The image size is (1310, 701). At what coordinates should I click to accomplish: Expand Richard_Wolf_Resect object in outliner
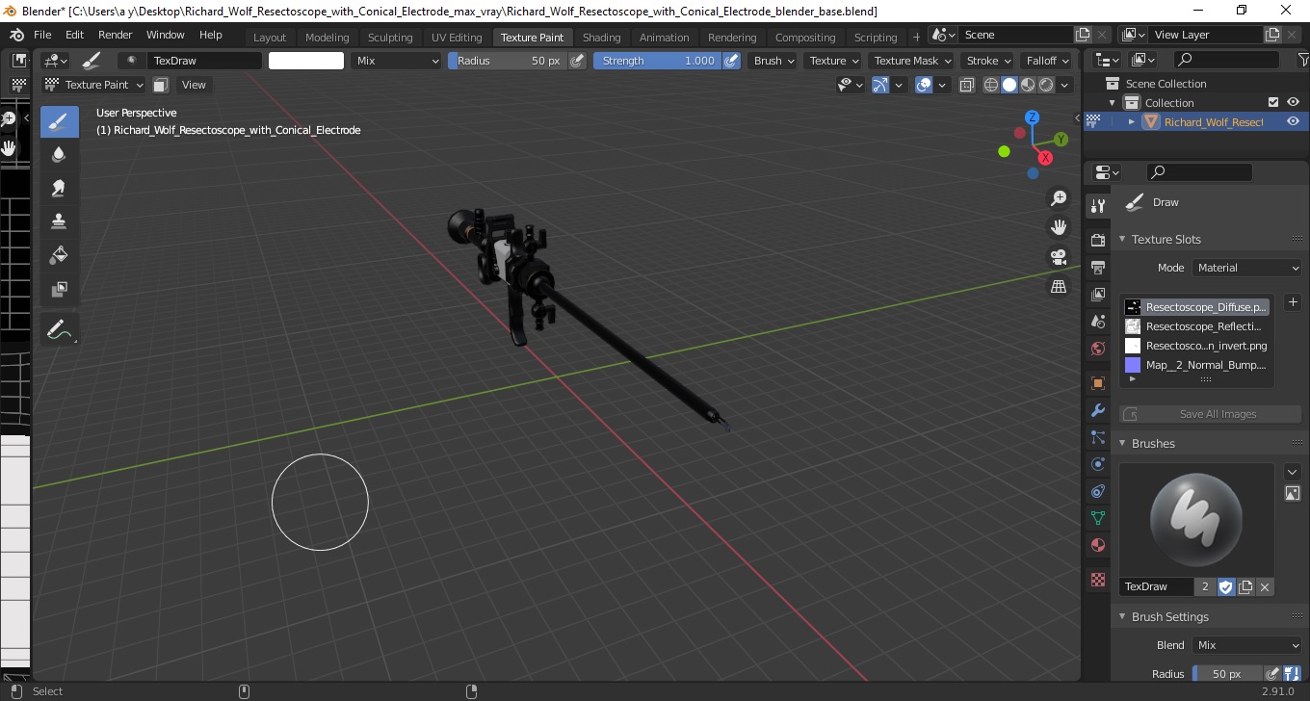point(1132,121)
